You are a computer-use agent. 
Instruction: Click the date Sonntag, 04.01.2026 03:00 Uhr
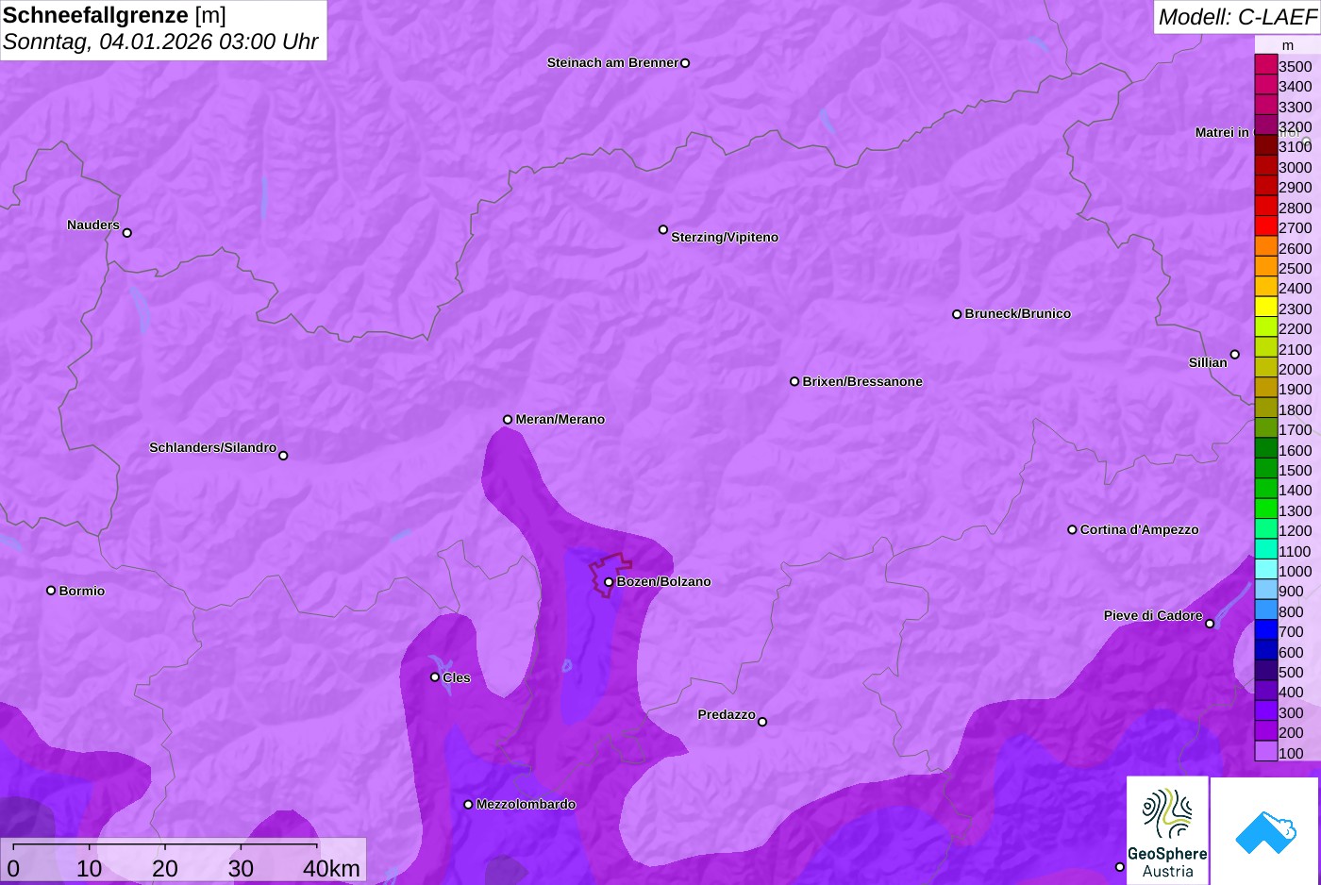(160, 42)
